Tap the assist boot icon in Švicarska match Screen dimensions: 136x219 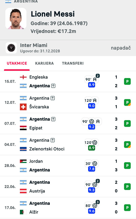click(x=95, y=100)
